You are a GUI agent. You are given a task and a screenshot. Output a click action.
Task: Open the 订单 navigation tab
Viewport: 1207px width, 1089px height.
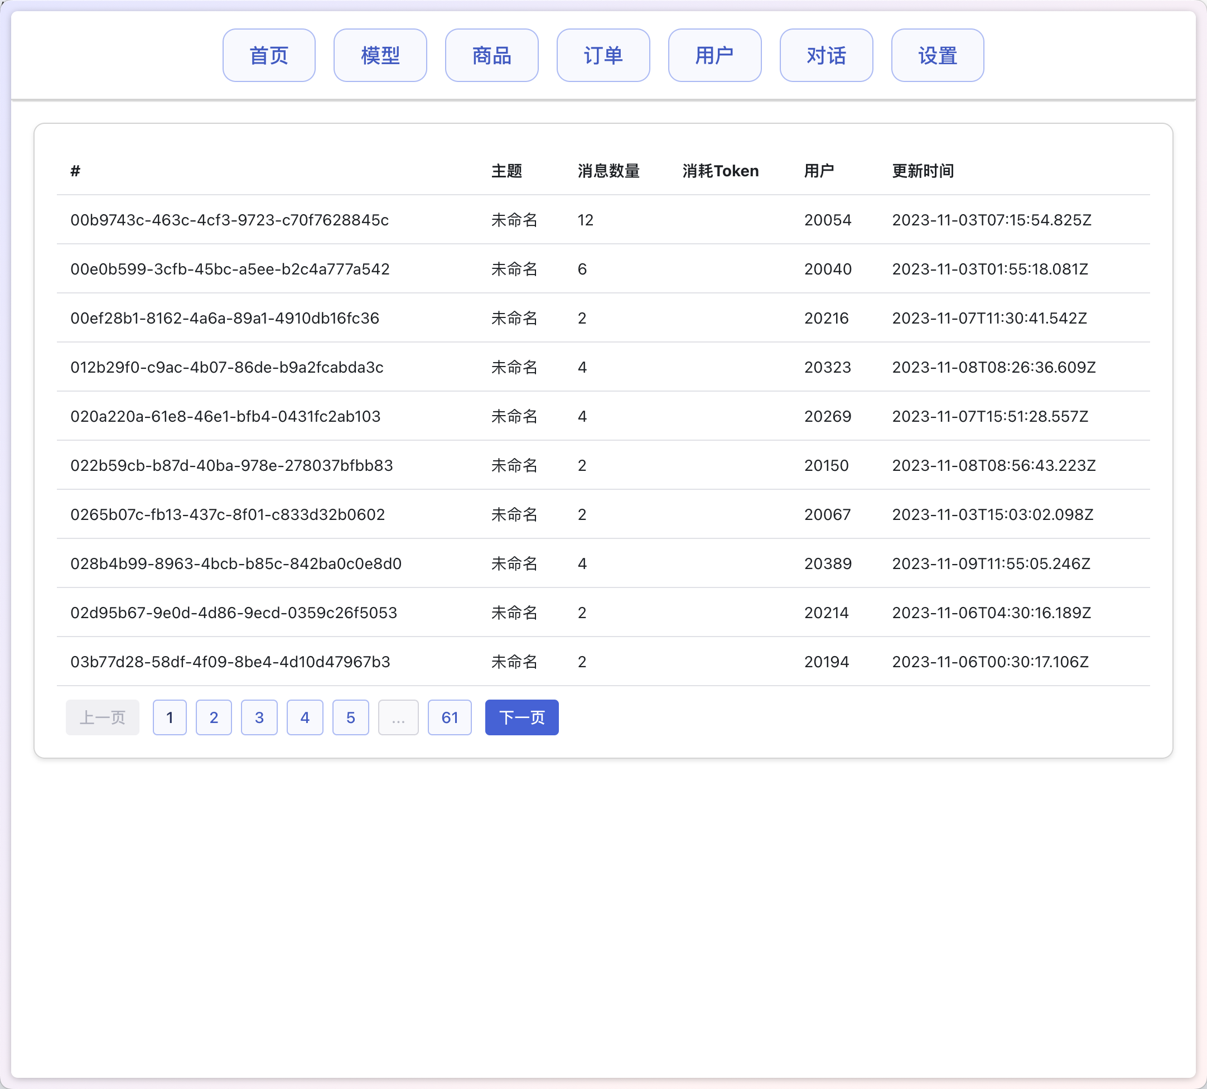603,55
